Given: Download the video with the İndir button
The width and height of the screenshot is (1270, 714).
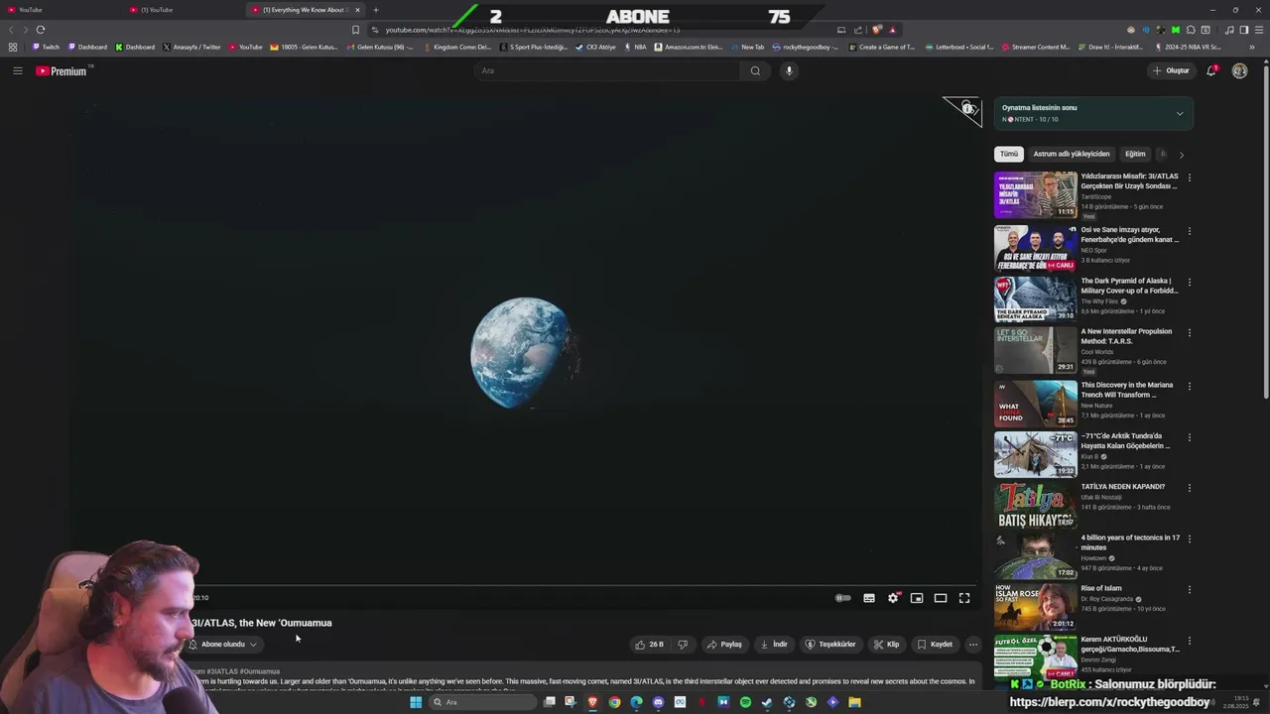Looking at the screenshot, I should (x=774, y=645).
